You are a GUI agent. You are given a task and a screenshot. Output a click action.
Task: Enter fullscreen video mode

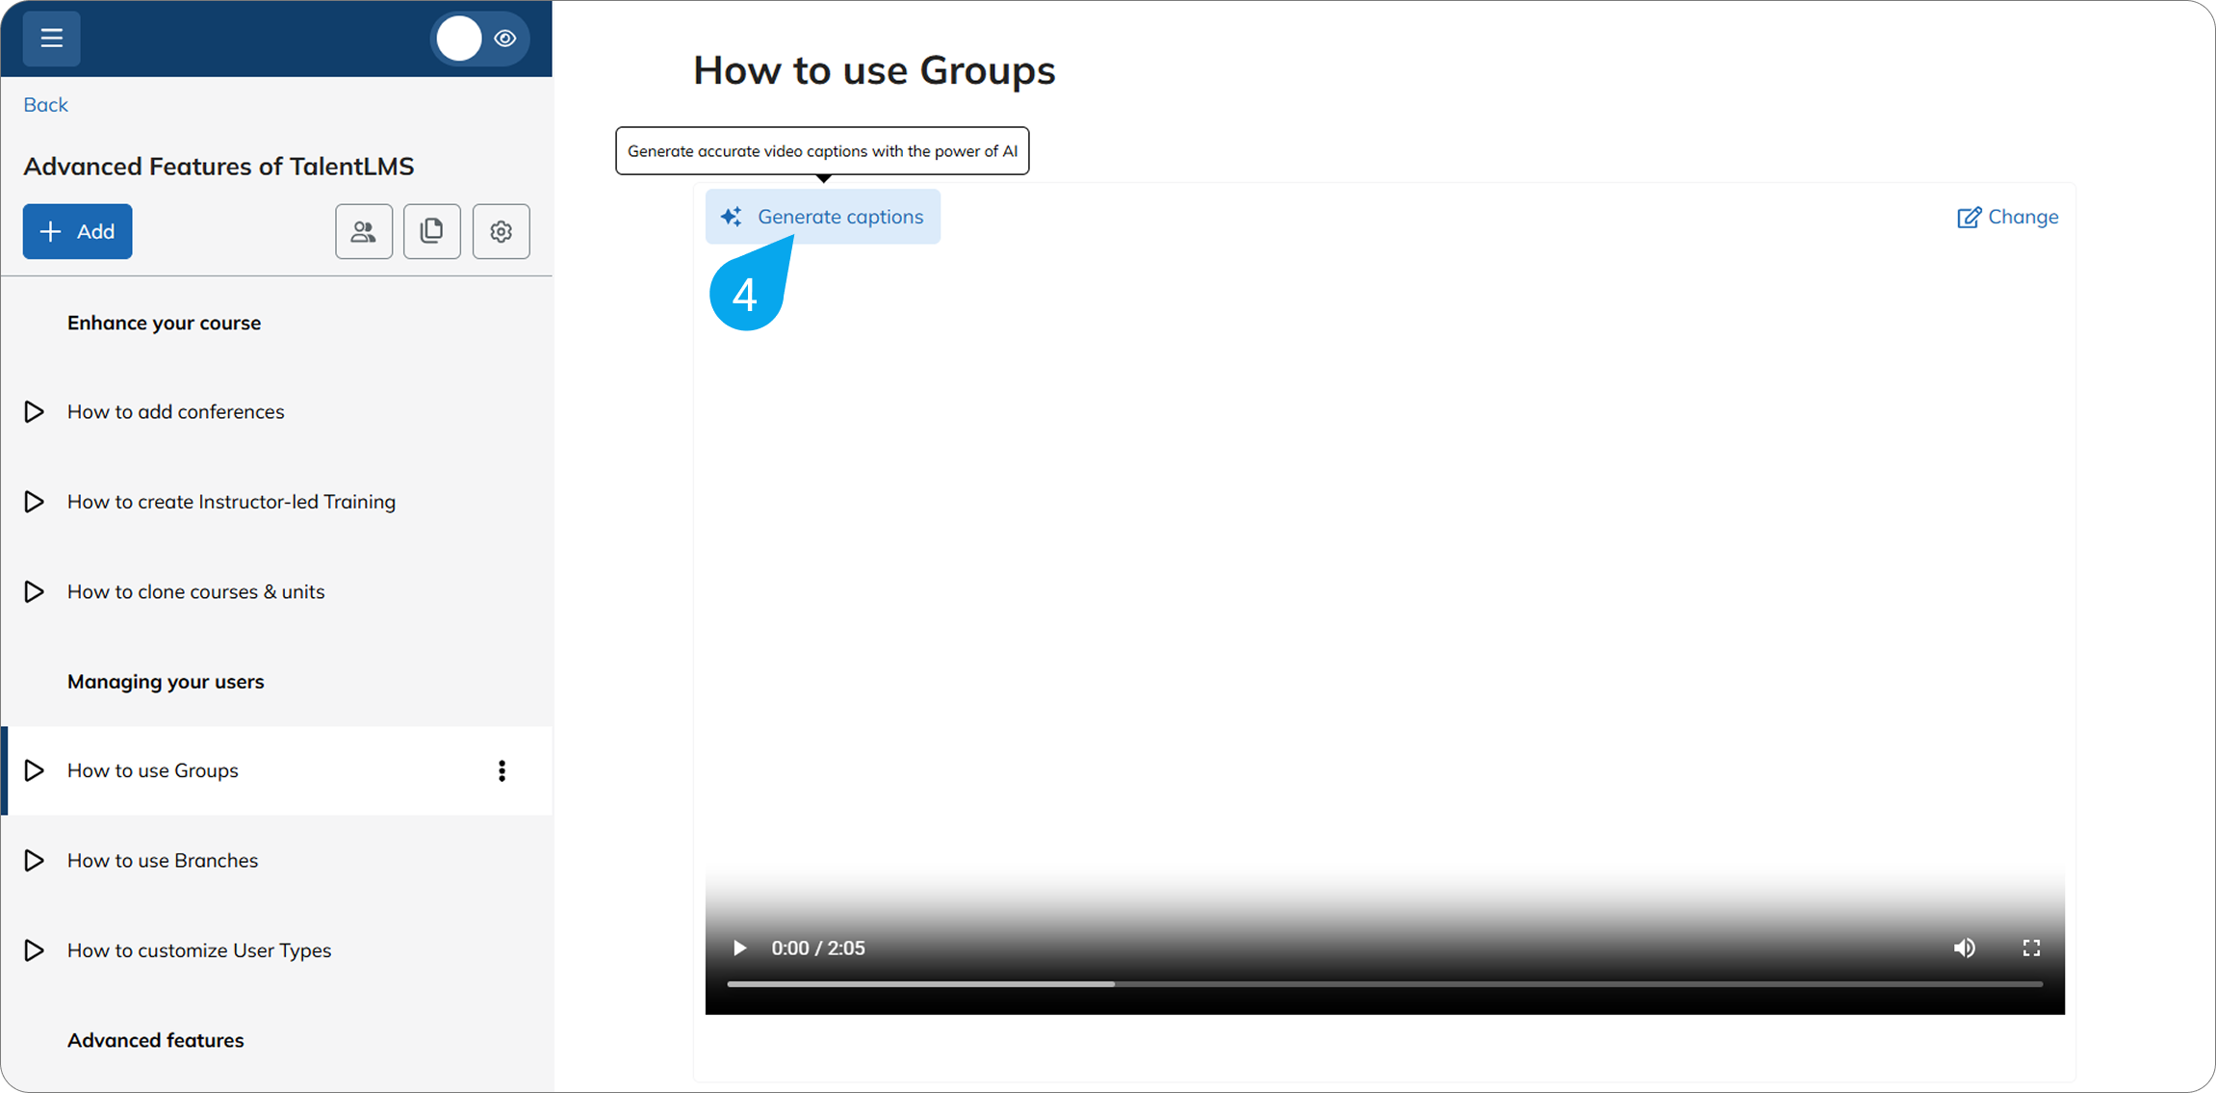2031,948
